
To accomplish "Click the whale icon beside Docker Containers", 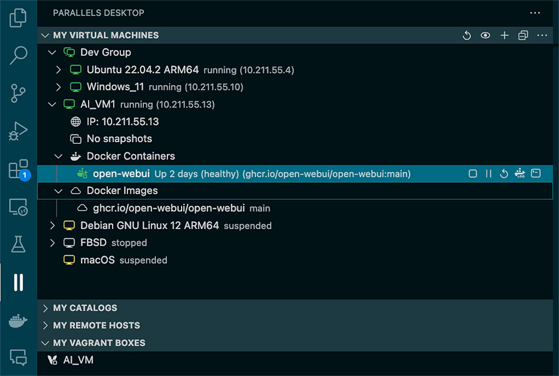I will [x=76, y=156].
